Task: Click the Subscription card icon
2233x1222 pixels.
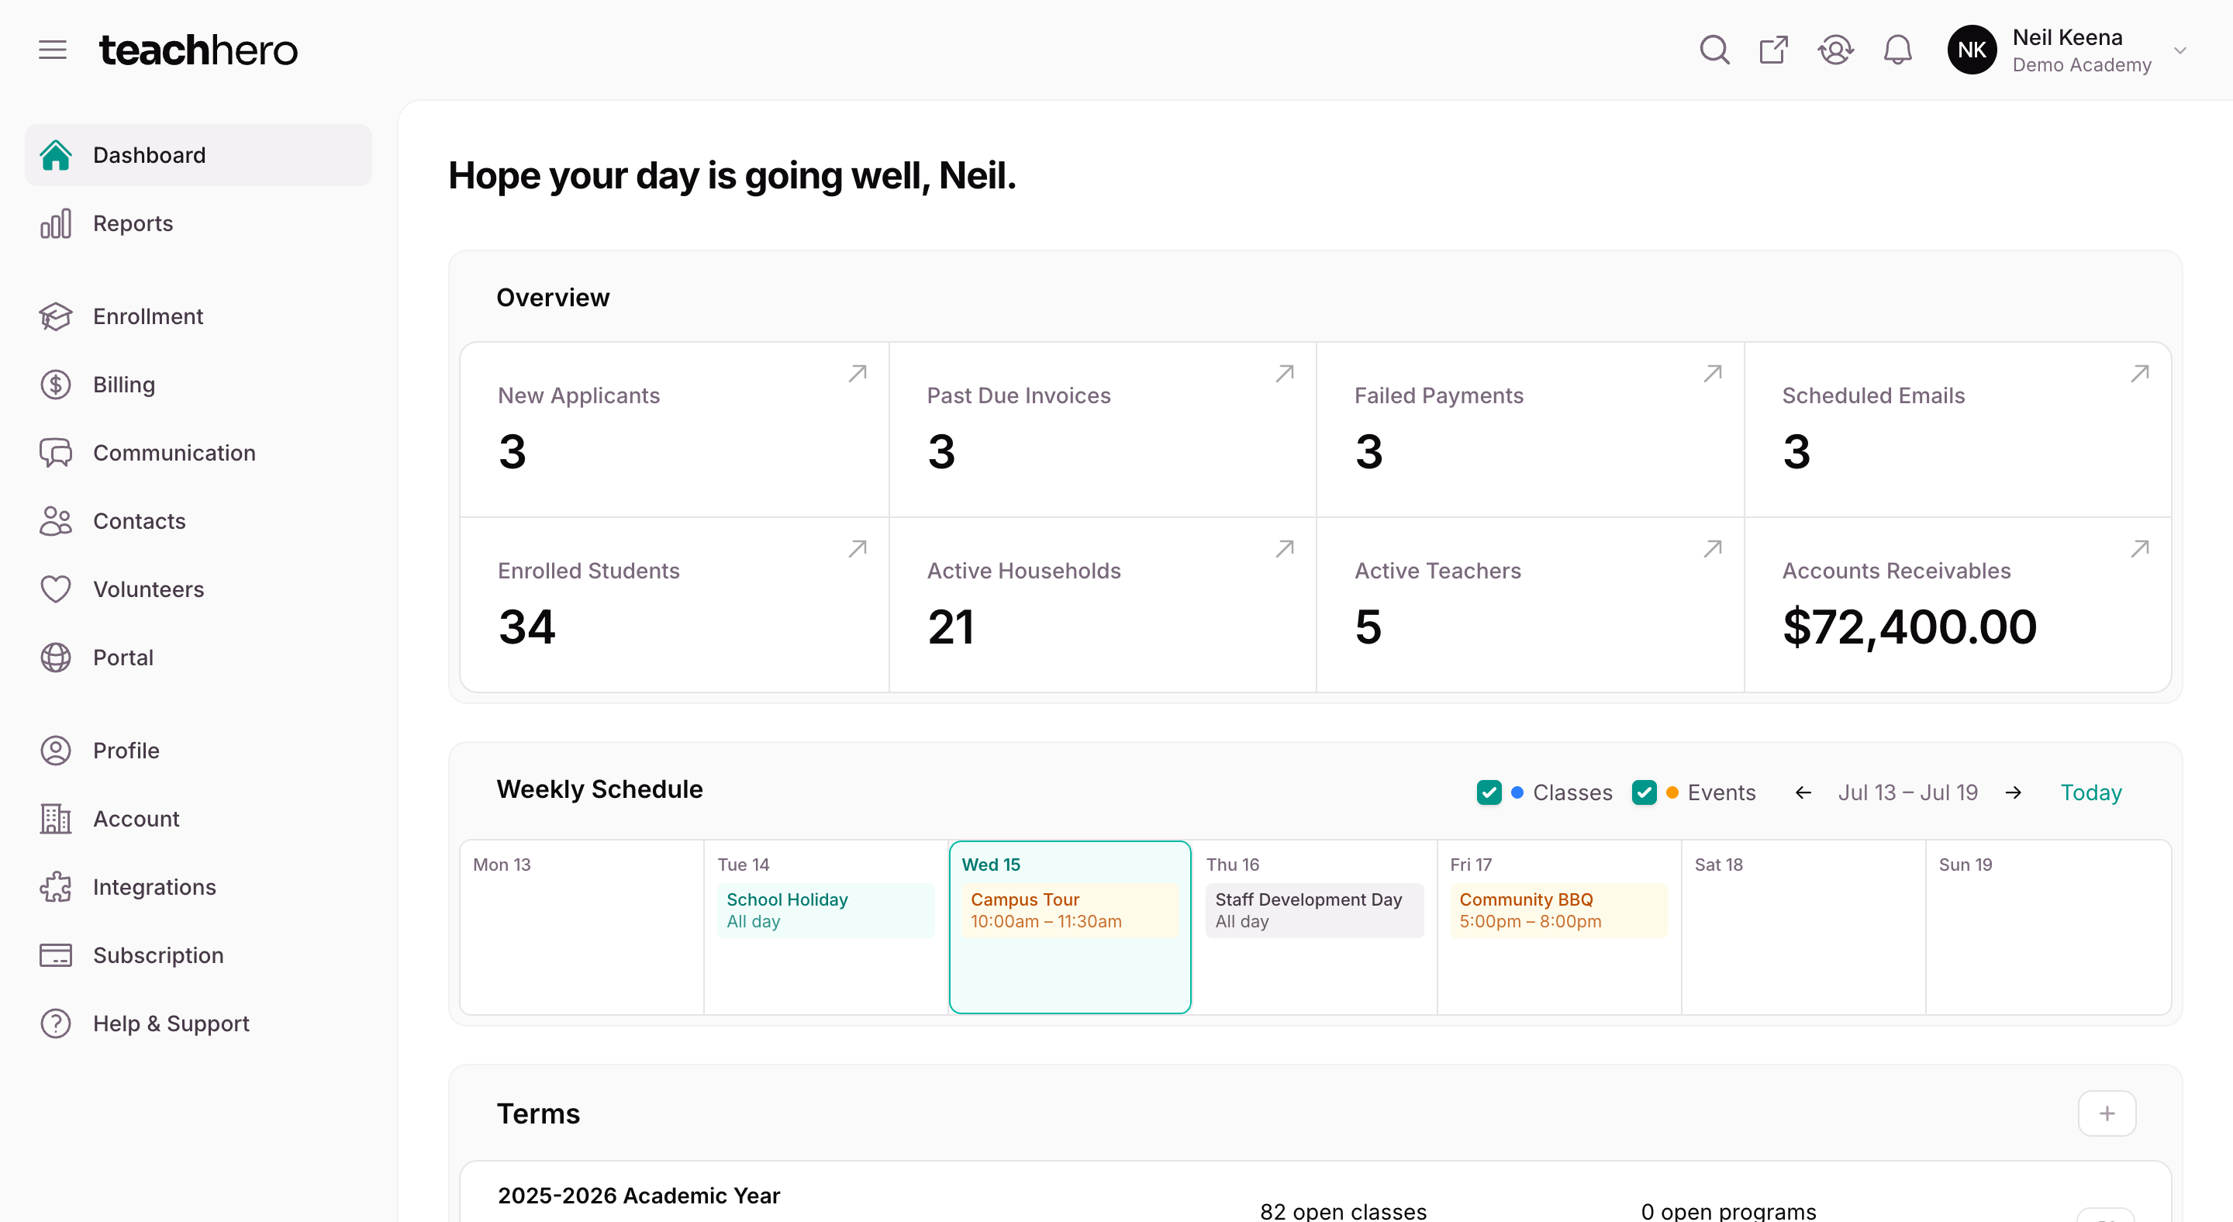Action: [56, 955]
